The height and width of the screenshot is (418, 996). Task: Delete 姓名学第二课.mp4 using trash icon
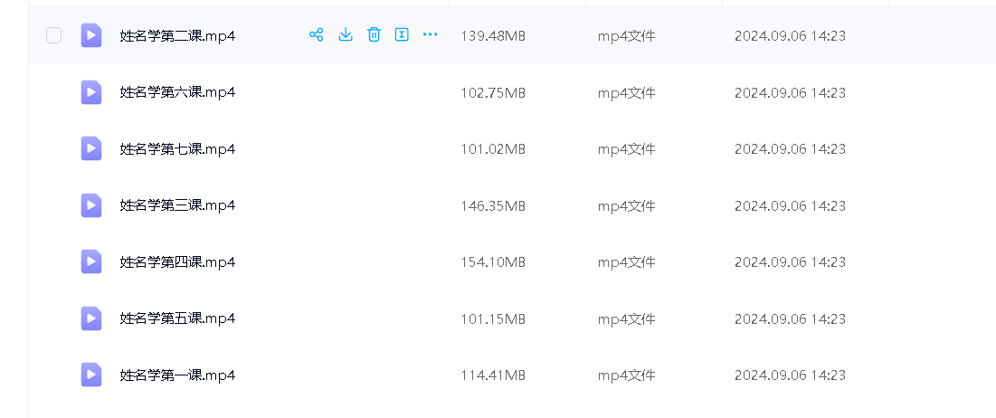[374, 35]
